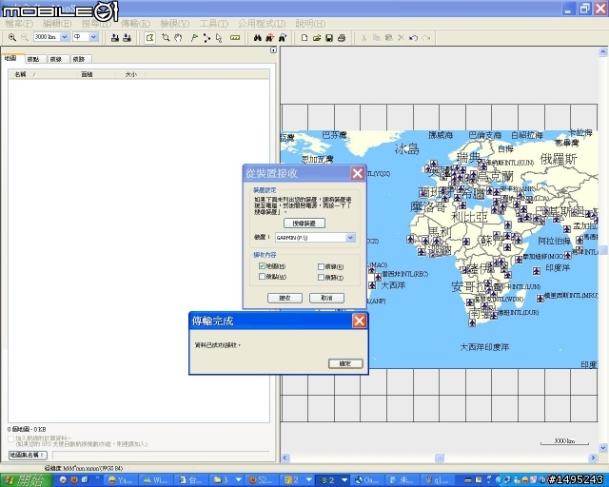Open the 3000 km zoom scale dropdown
Screen dimensions: 609x487
pyautogui.click(x=65, y=37)
